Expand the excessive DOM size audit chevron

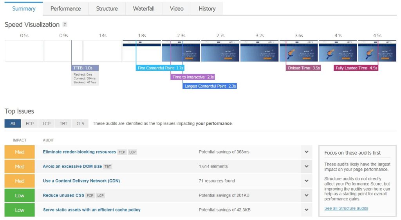point(306,166)
